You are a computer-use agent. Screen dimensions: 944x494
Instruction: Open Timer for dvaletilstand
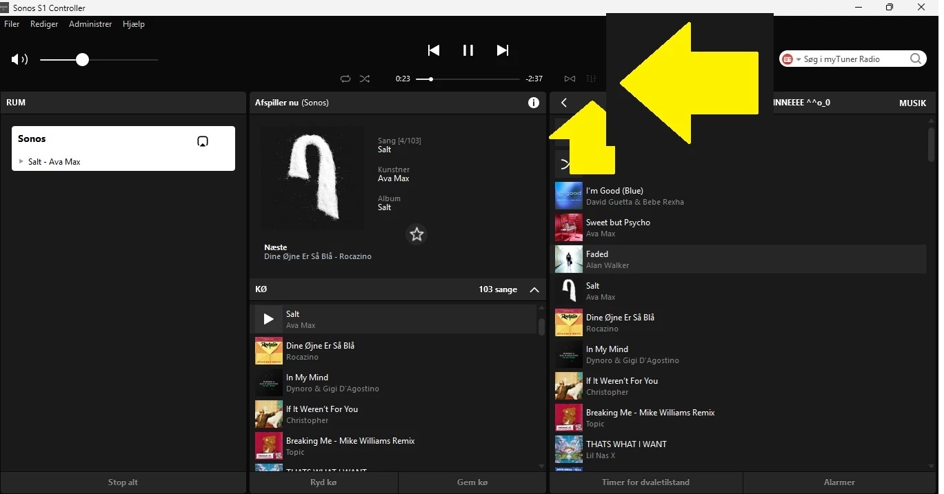coord(645,482)
